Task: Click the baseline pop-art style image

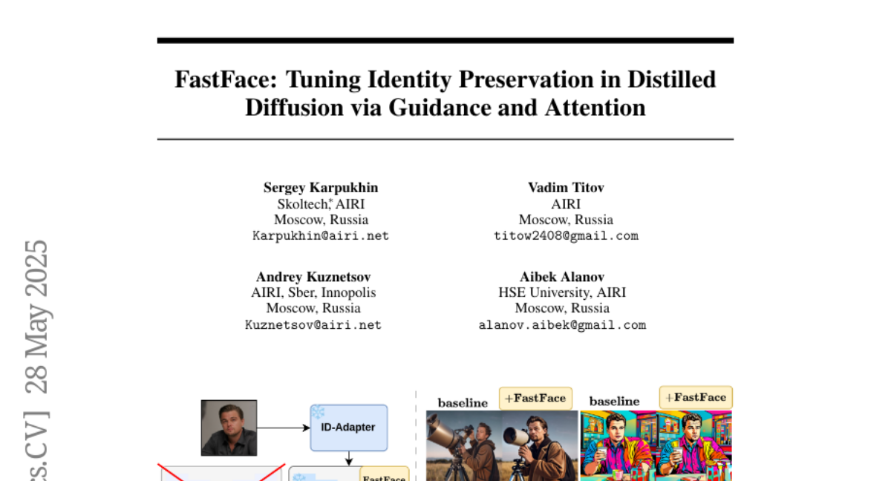Action: (x=618, y=445)
